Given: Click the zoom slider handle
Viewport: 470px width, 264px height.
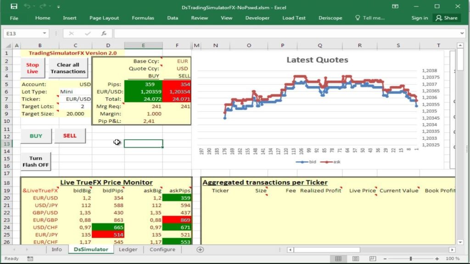Looking at the screenshot, I should [x=411, y=258].
